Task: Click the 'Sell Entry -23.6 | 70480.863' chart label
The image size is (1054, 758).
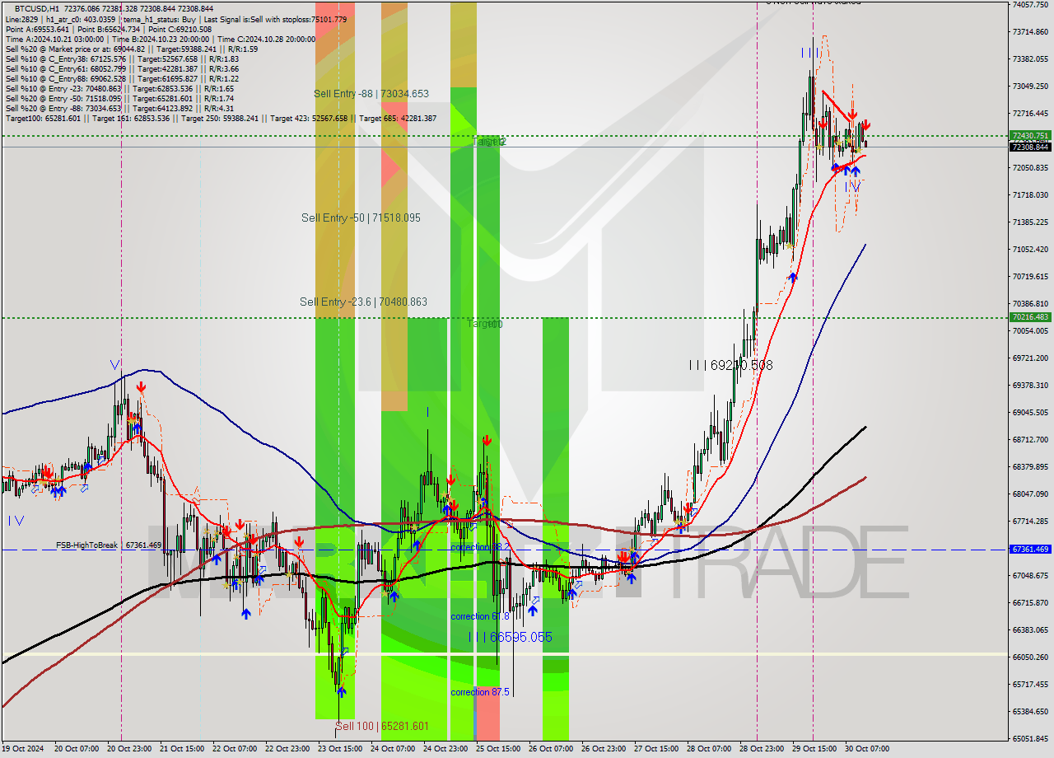Action: (363, 302)
